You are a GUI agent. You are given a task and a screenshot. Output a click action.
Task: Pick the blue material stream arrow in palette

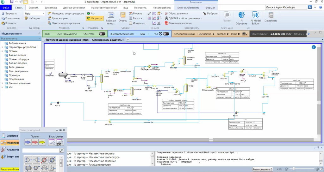pos(28,142)
